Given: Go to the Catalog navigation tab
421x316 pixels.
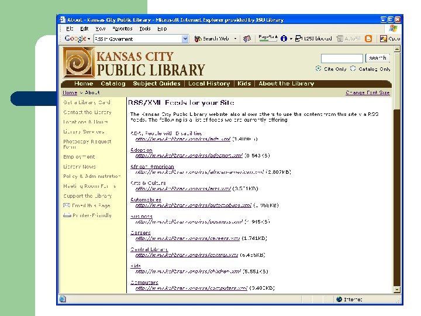Looking at the screenshot, I should click(113, 84).
